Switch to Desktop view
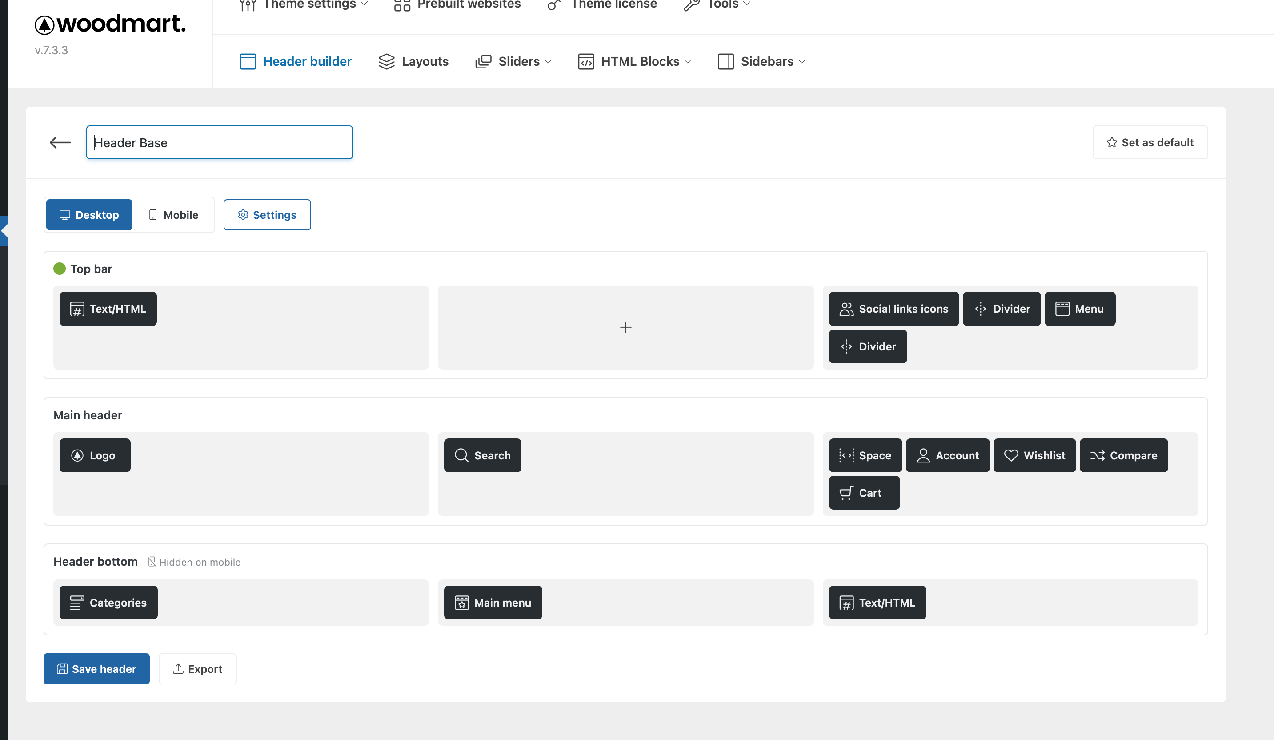 tap(89, 215)
